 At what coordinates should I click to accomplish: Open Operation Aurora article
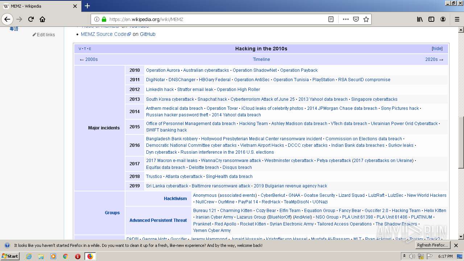(163, 70)
